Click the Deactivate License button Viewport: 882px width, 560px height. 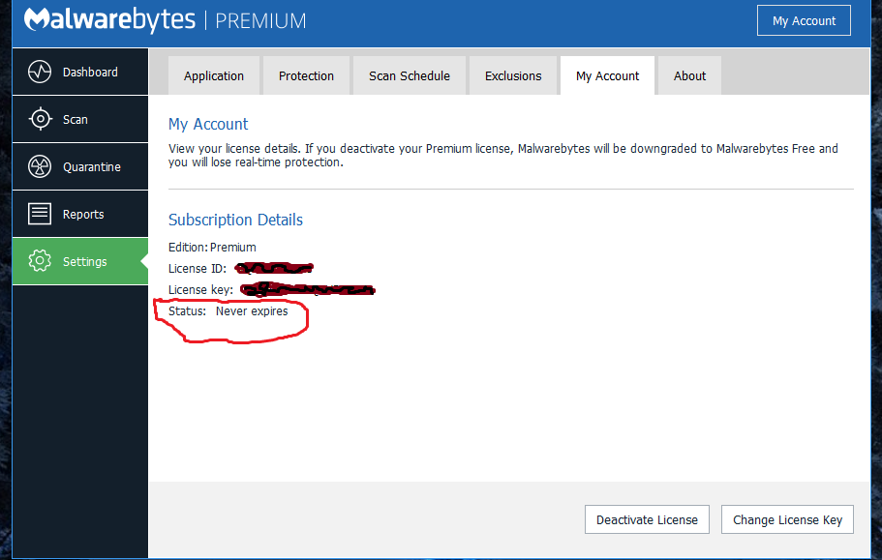tap(647, 519)
